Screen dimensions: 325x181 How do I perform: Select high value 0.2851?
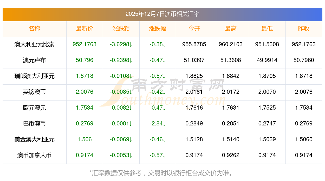[231, 124]
